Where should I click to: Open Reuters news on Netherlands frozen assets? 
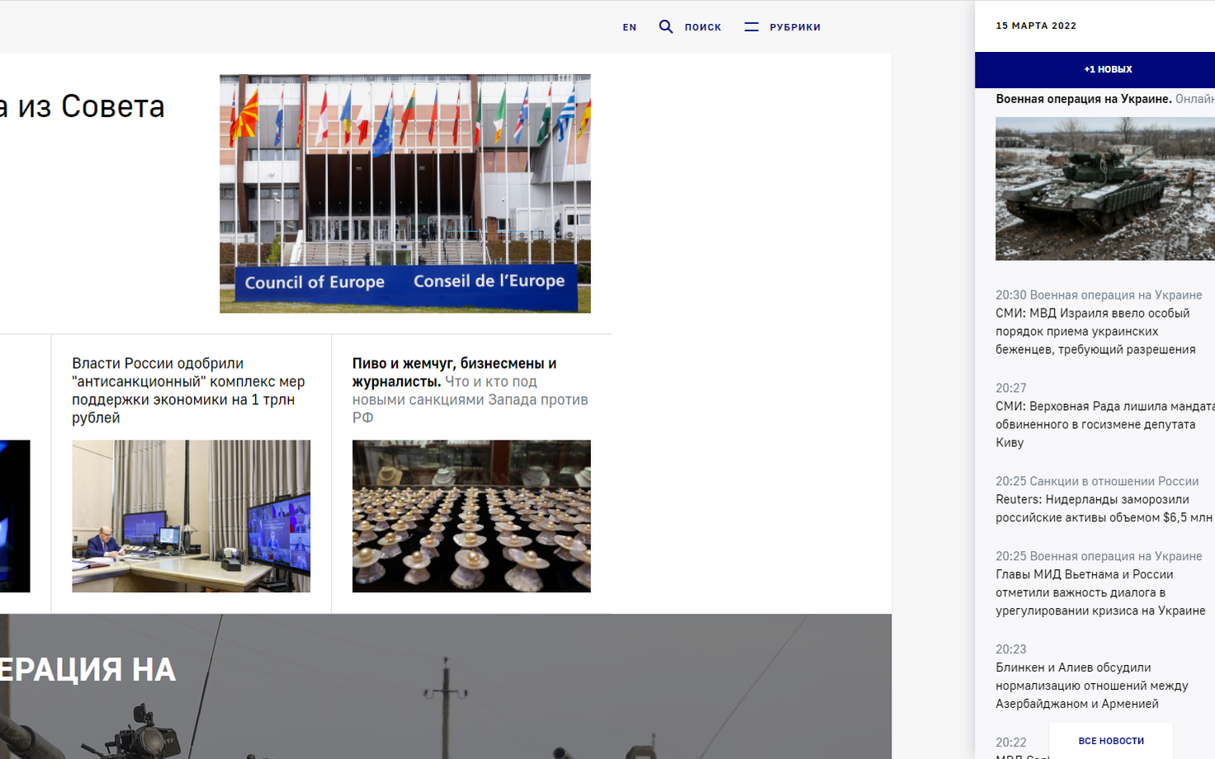click(1104, 508)
